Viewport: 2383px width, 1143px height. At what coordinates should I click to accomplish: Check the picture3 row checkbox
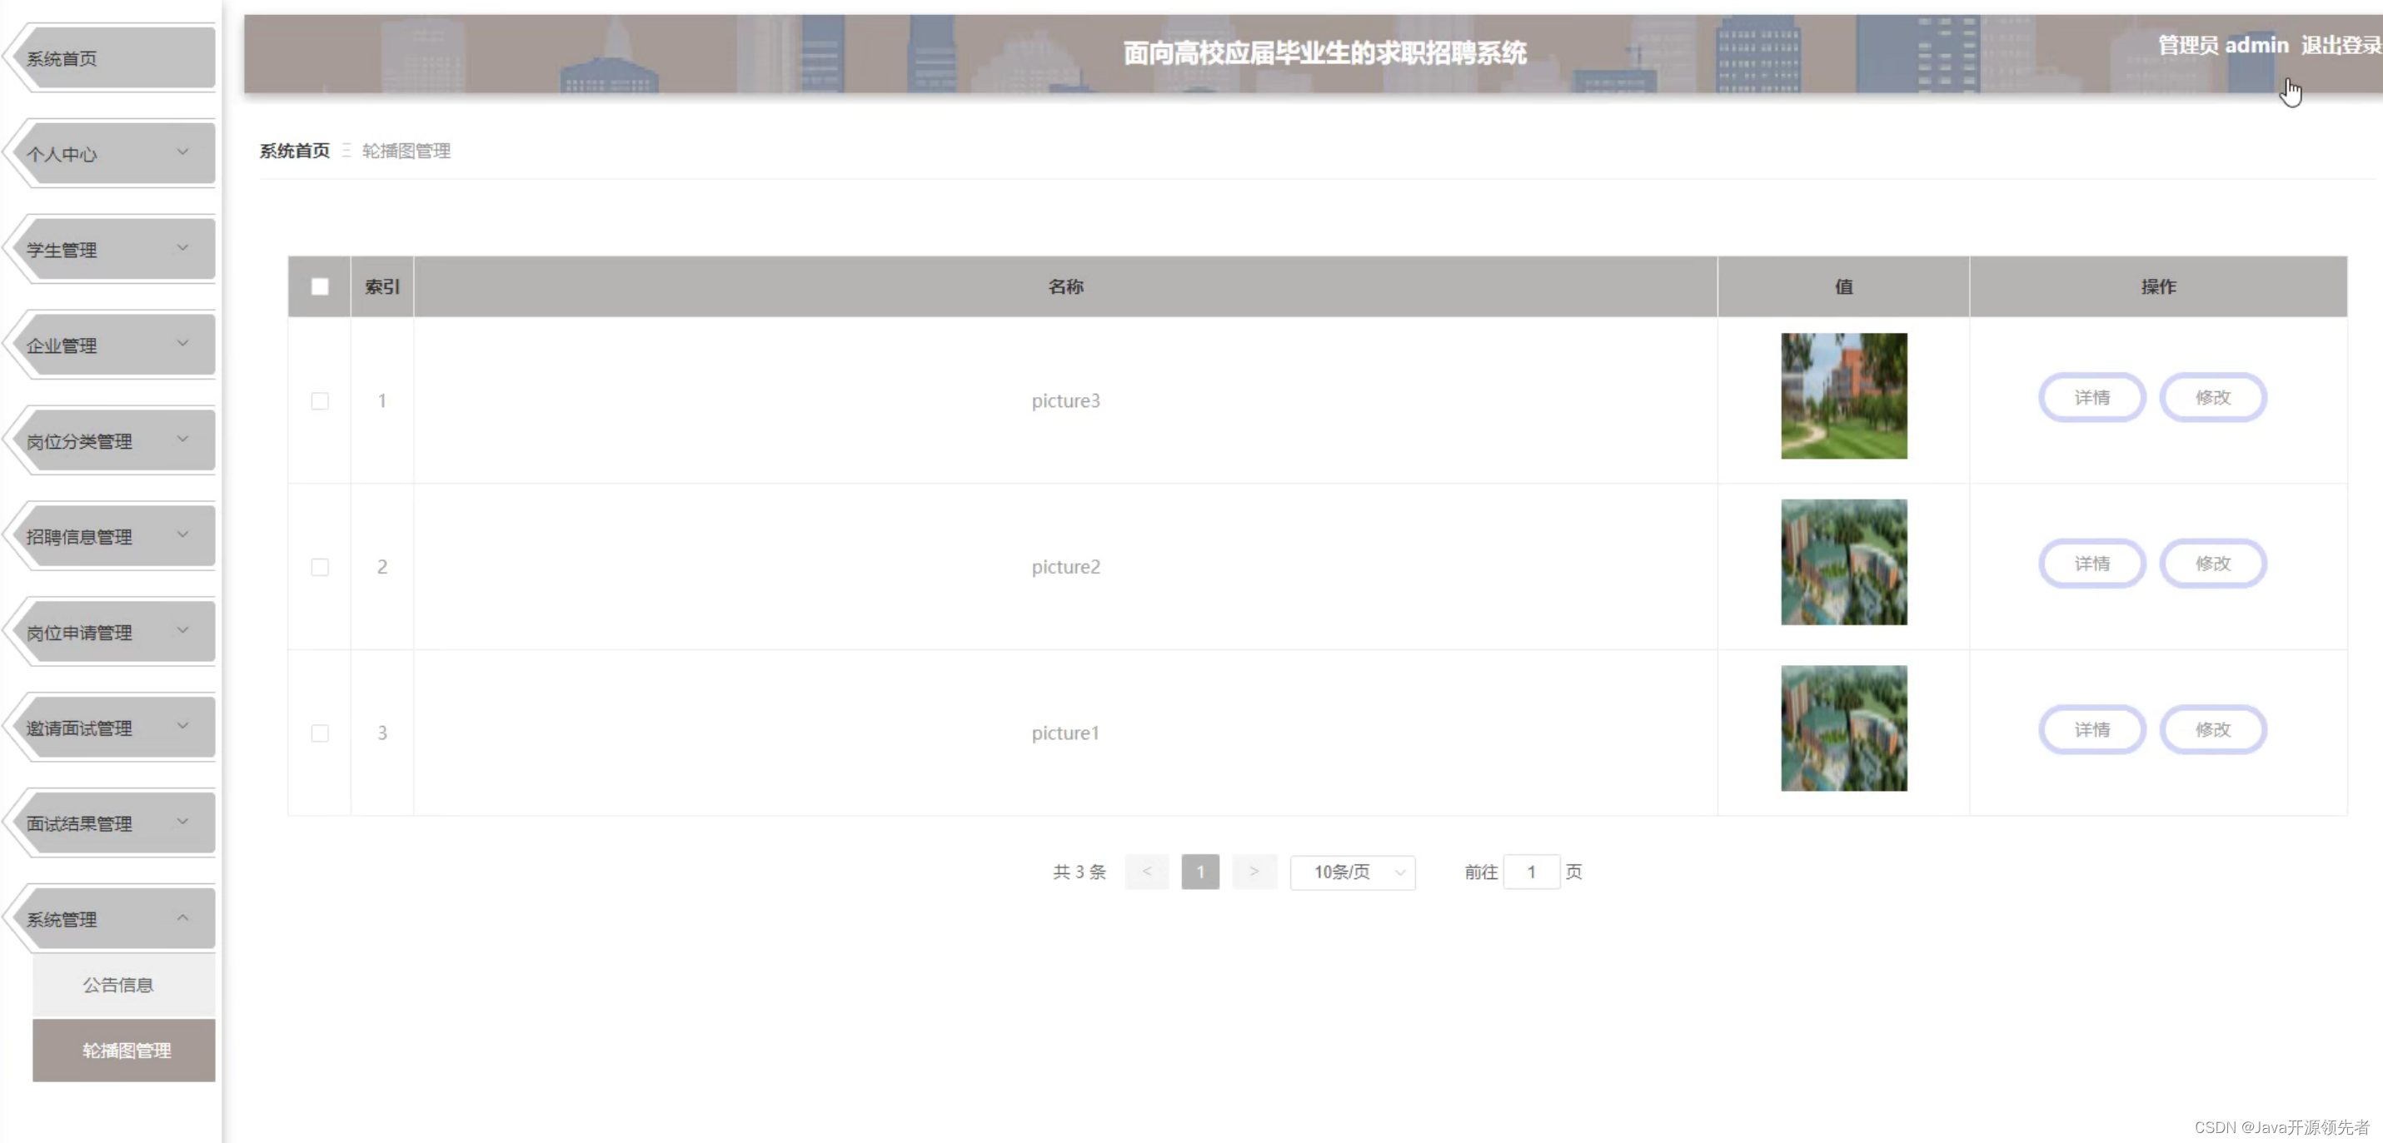[x=320, y=400]
